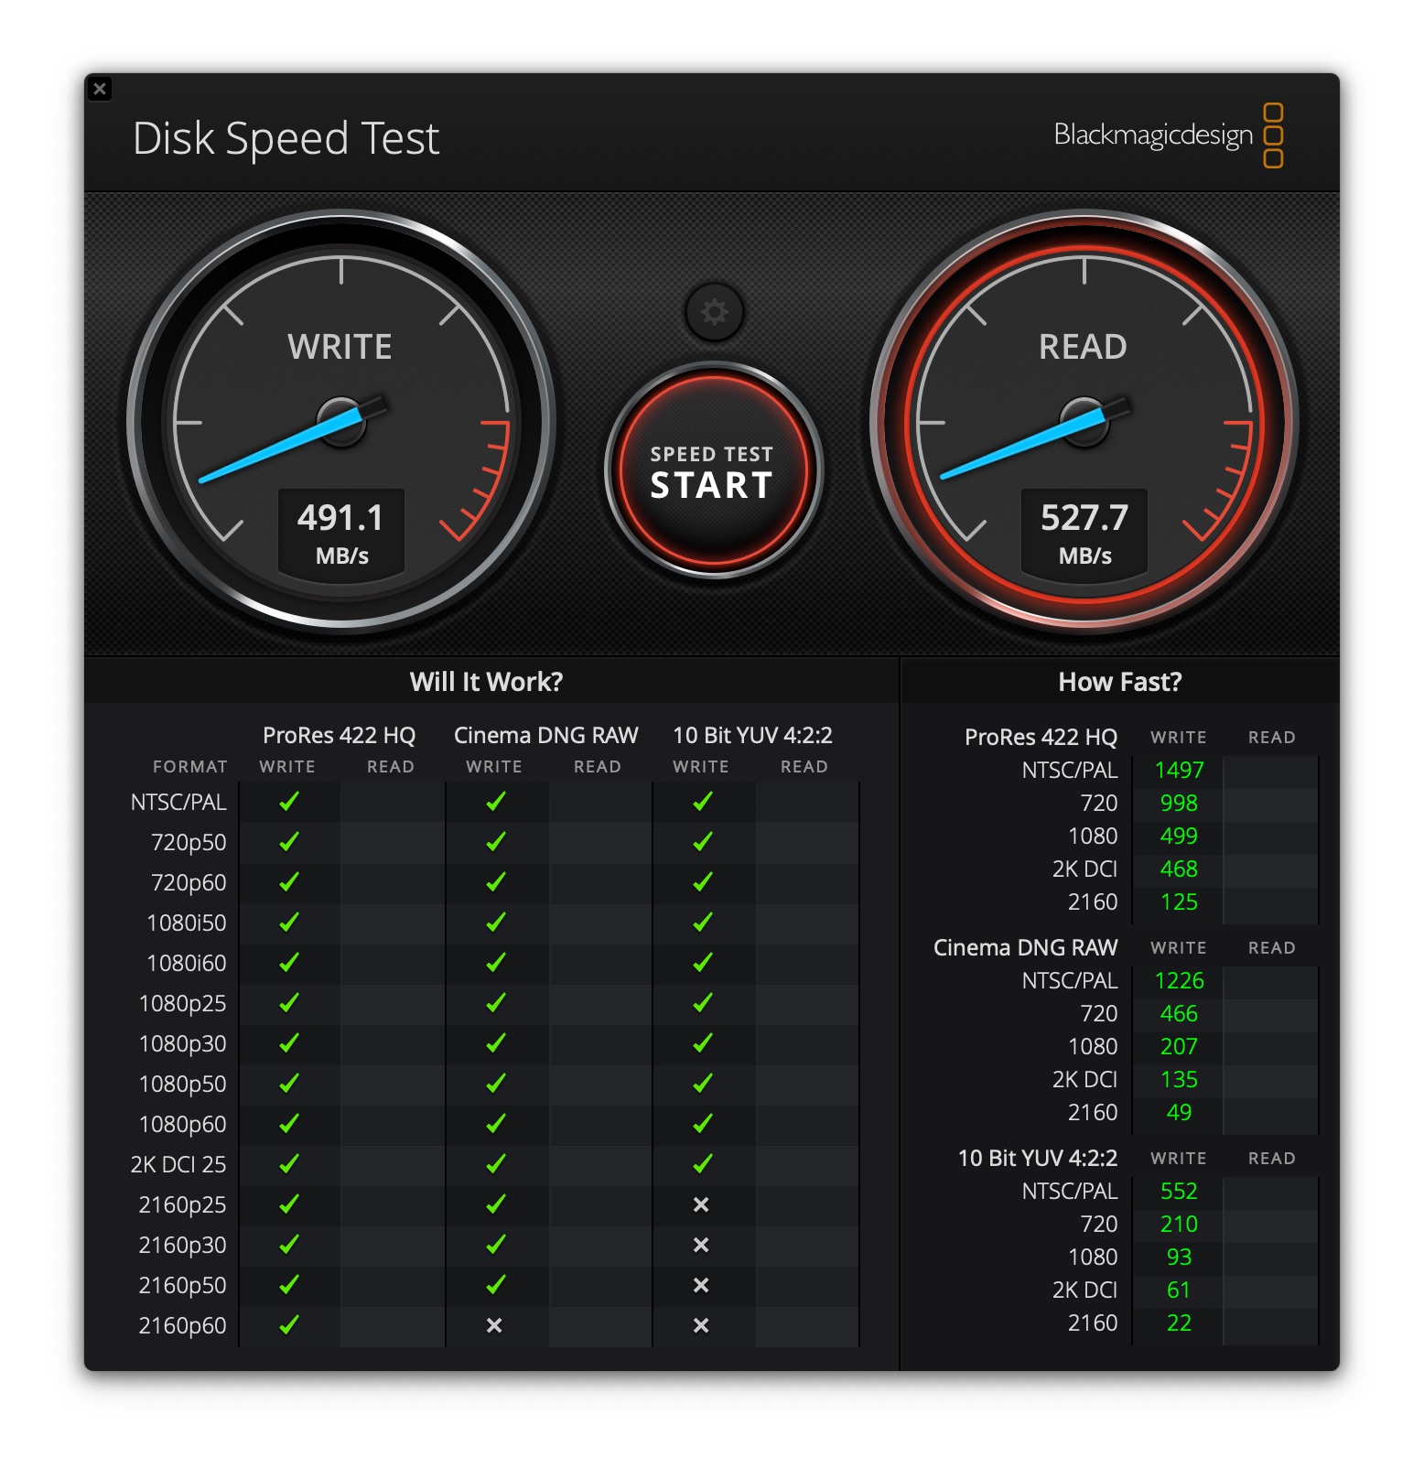The height and width of the screenshot is (1468, 1424).
Task: Click ProRes 2160 write value 125
Action: pos(1179,902)
